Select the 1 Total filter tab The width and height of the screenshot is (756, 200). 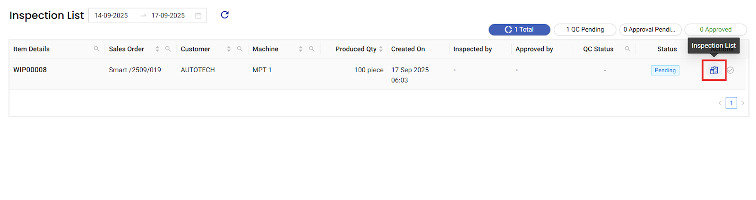519,30
